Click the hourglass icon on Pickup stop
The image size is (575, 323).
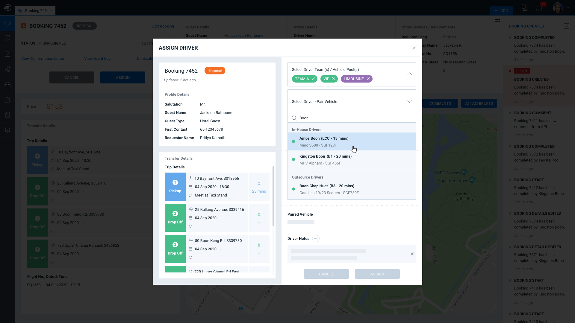click(259, 183)
